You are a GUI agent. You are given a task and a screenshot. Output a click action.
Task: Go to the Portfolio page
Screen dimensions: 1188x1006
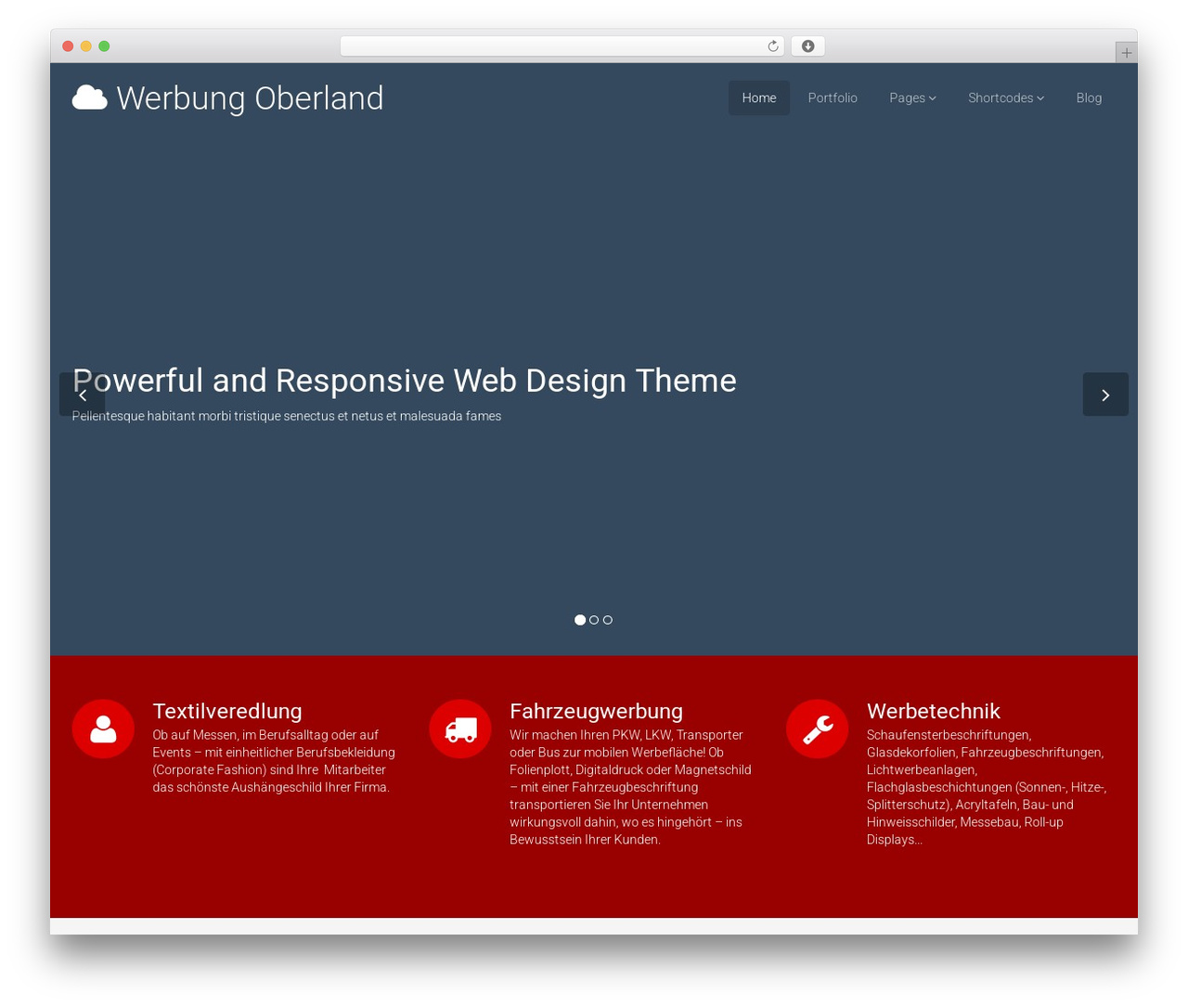pyautogui.click(x=833, y=98)
